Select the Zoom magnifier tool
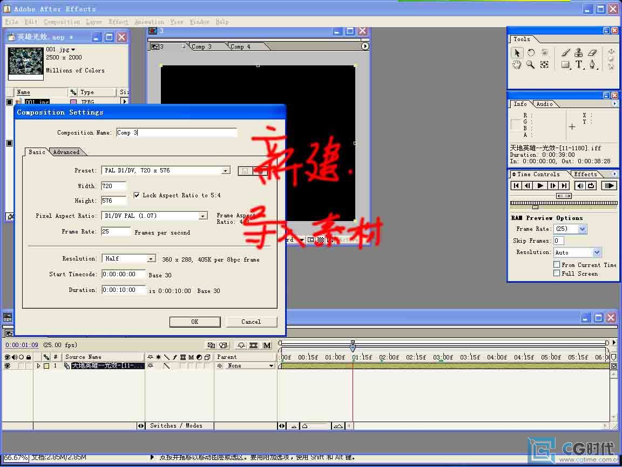Viewport: 622px width, 467px height. (x=530, y=64)
